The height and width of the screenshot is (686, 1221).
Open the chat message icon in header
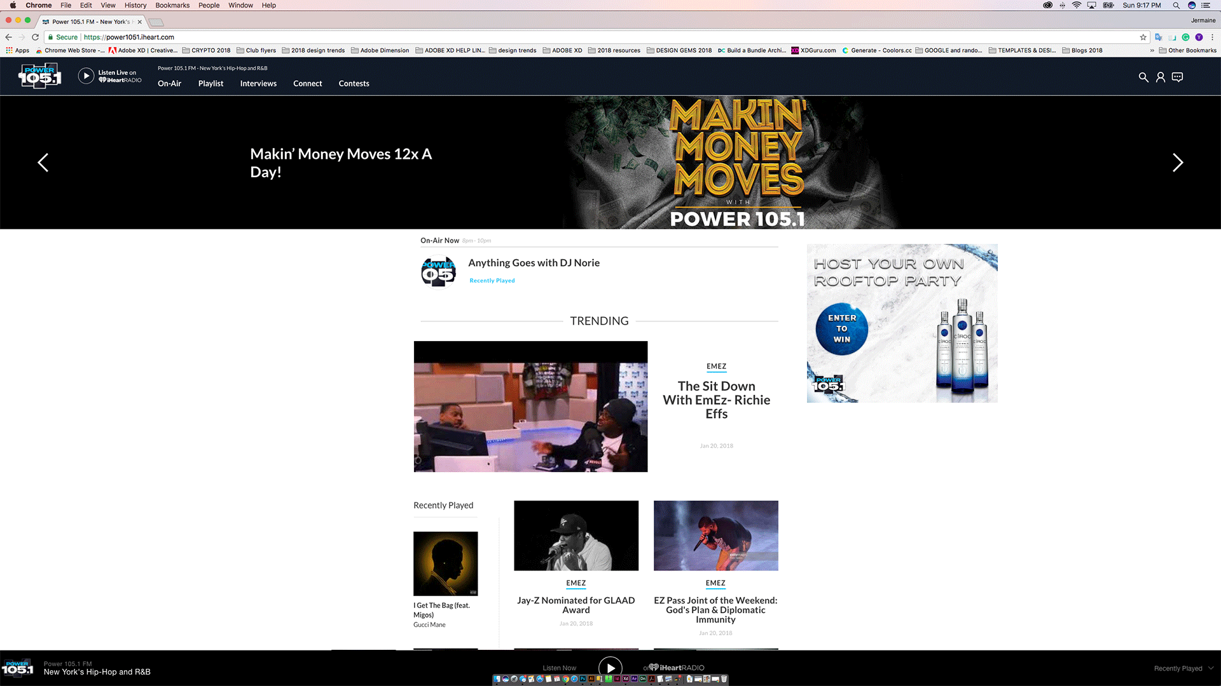click(x=1178, y=77)
